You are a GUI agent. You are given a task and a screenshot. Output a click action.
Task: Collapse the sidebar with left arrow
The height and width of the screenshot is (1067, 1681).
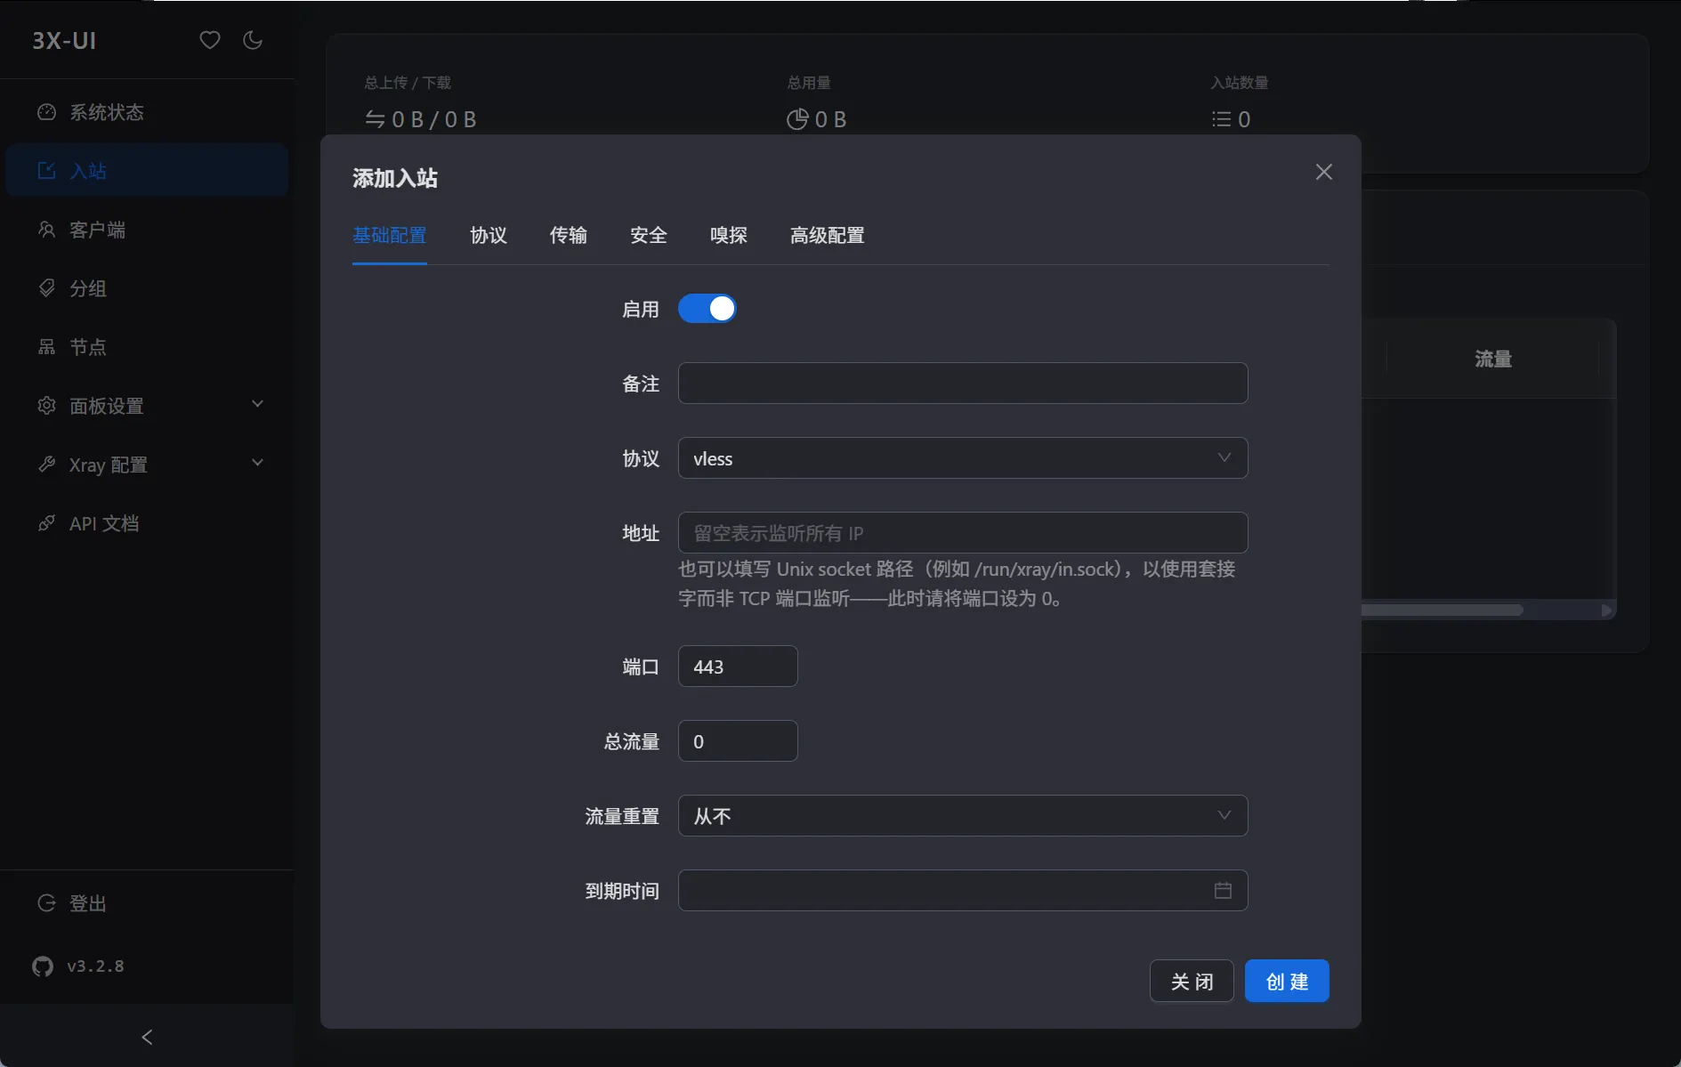tap(147, 1037)
